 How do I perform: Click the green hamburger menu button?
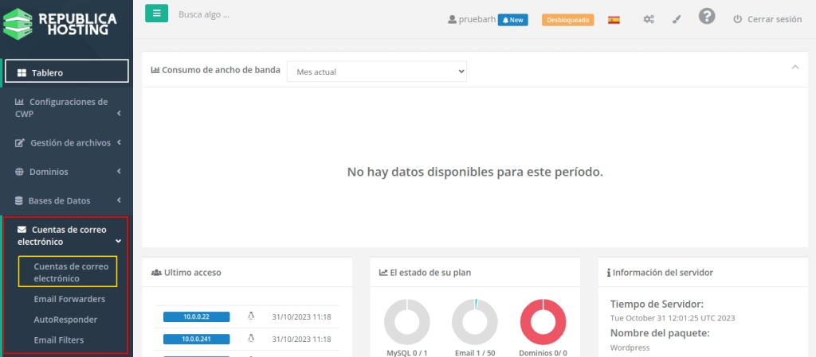[156, 14]
